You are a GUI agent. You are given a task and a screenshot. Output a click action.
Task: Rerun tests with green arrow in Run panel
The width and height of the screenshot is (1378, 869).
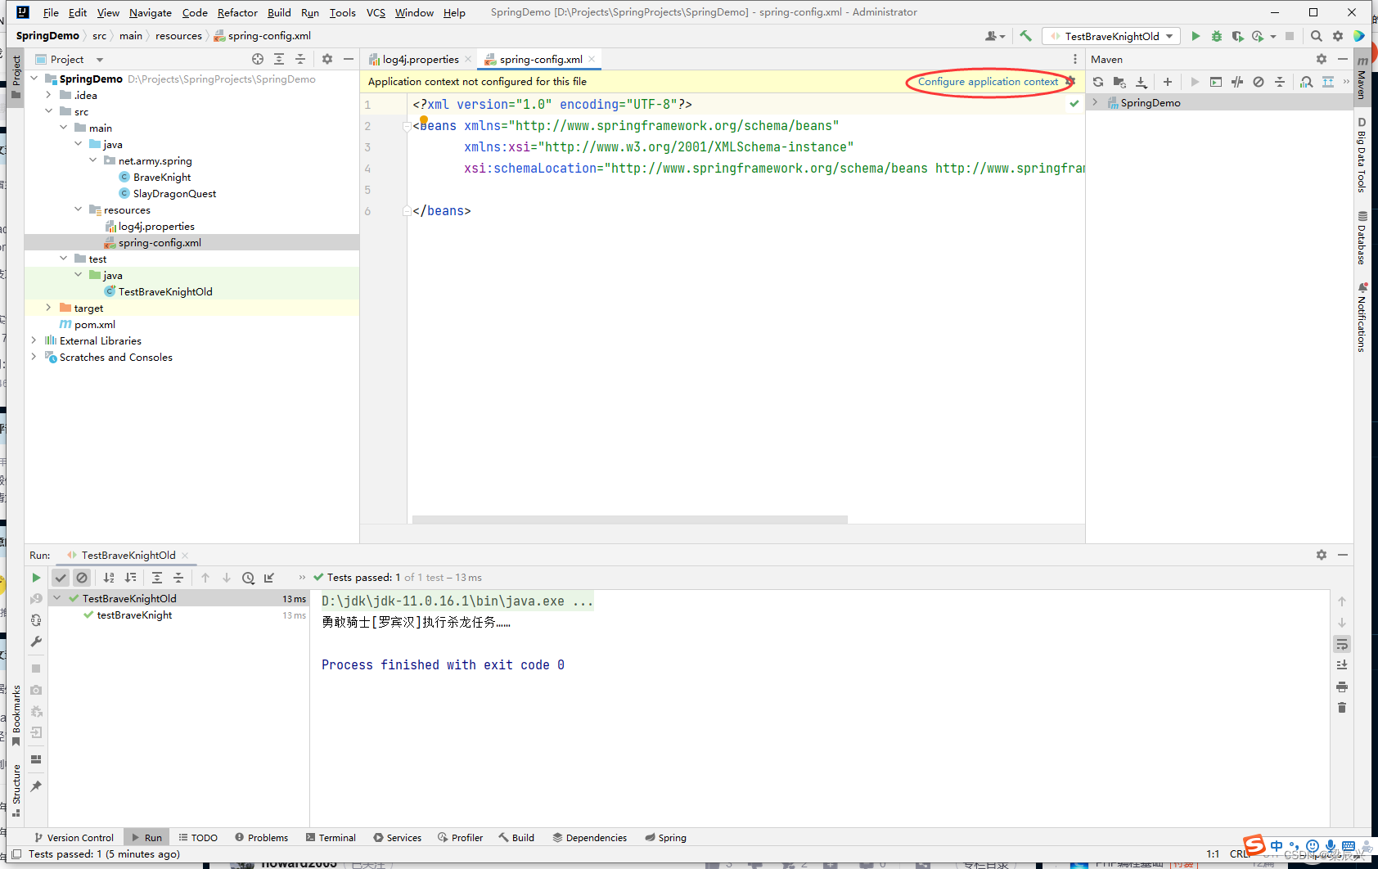tap(36, 578)
